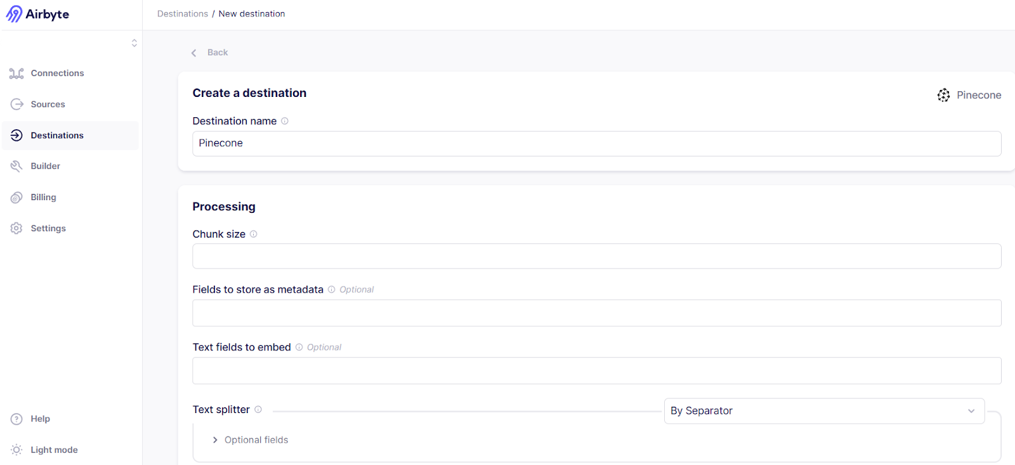Click the Pinecone connector label

(979, 95)
